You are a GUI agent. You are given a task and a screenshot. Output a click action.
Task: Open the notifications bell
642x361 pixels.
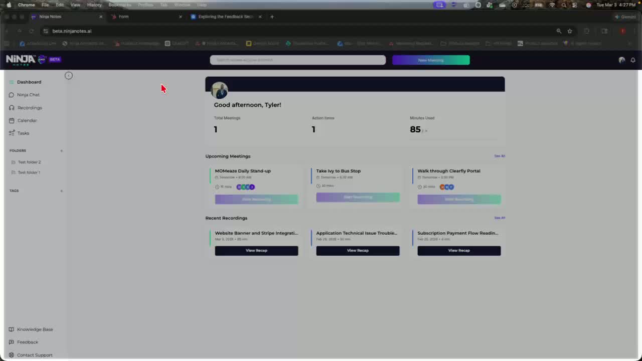pyautogui.click(x=633, y=60)
